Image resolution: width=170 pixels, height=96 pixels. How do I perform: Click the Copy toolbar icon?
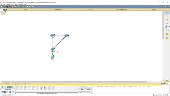tap(12, 7)
